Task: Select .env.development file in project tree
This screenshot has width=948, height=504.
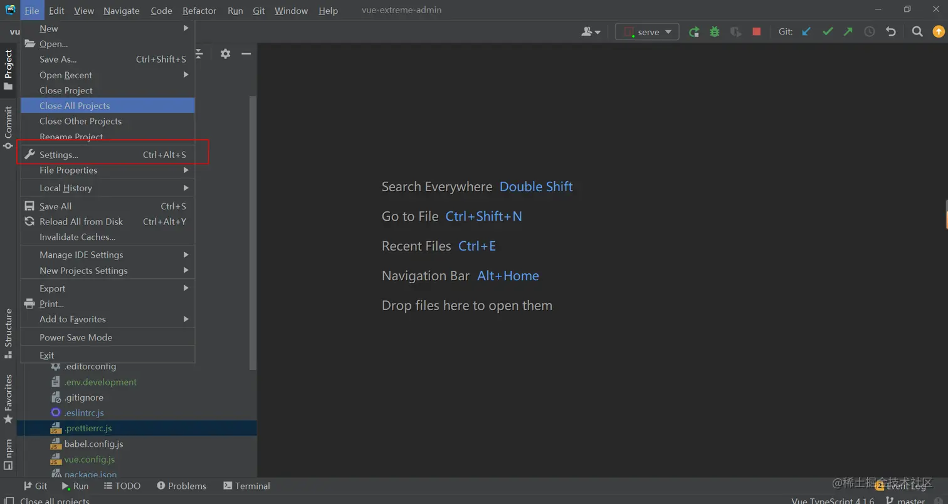Action: click(100, 382)
